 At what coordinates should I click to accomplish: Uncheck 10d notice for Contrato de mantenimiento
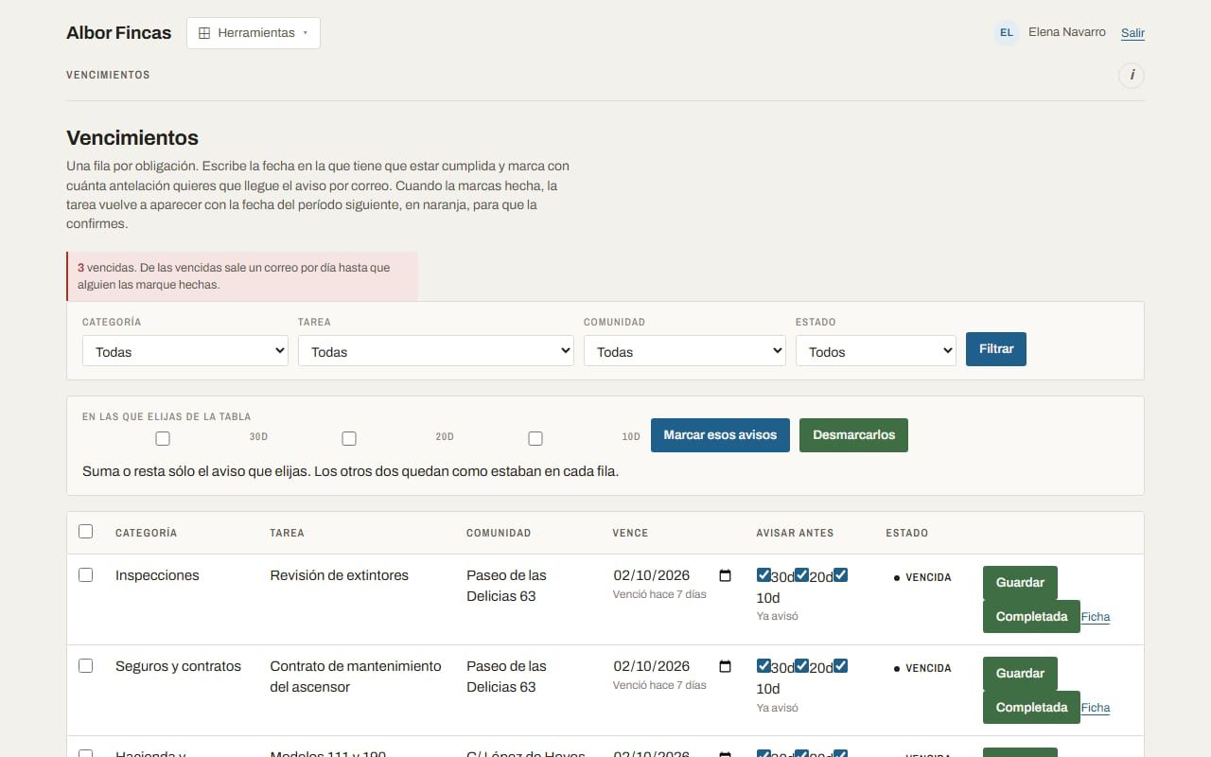[840, 666]
